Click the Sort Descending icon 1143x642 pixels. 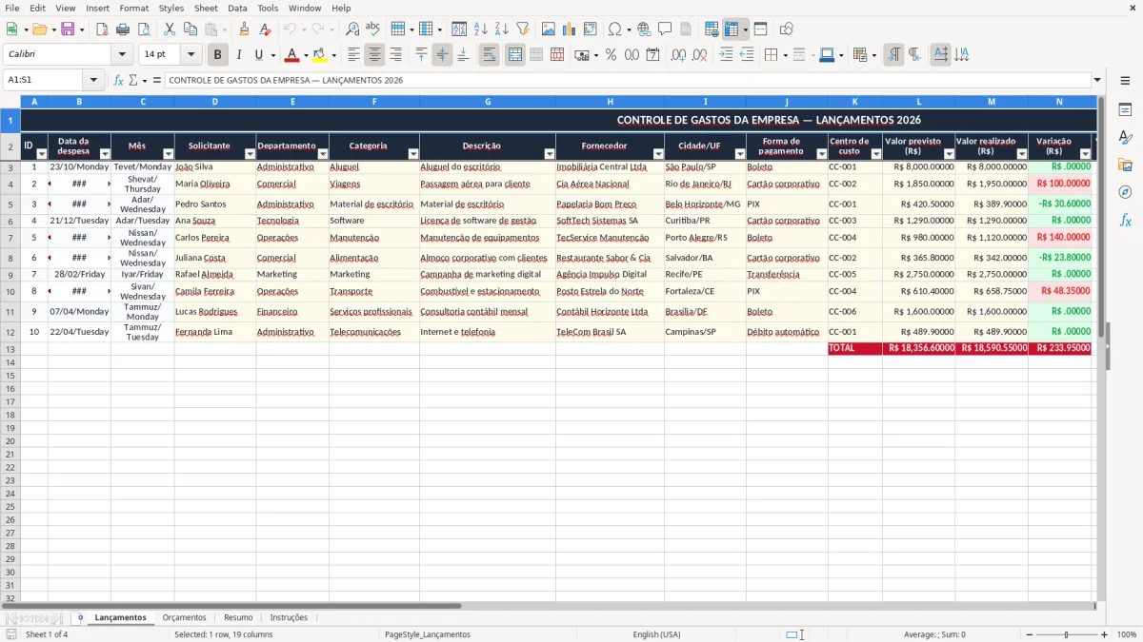(x=501, y=29)
